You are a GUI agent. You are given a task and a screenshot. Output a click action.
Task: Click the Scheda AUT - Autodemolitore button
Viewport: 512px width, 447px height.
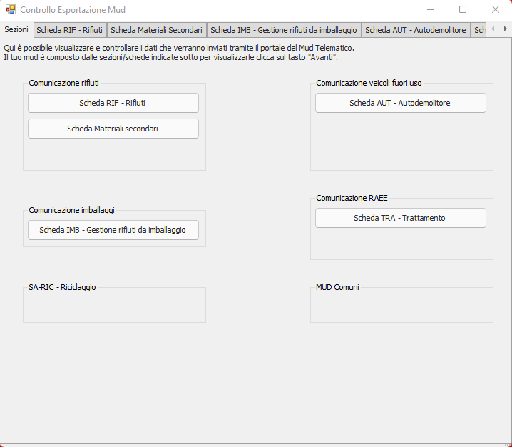[400, 103]
